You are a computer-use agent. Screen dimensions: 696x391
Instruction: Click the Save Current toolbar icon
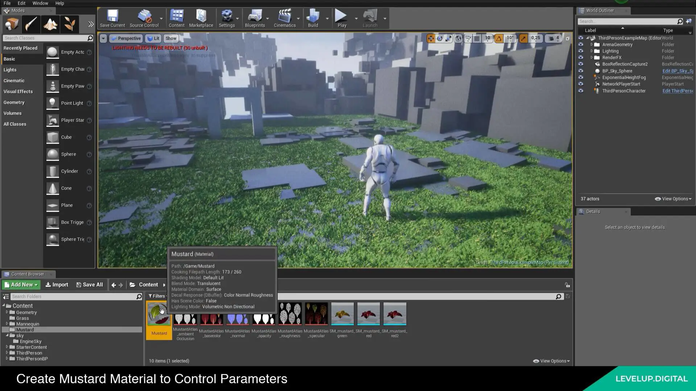[112, 18]
